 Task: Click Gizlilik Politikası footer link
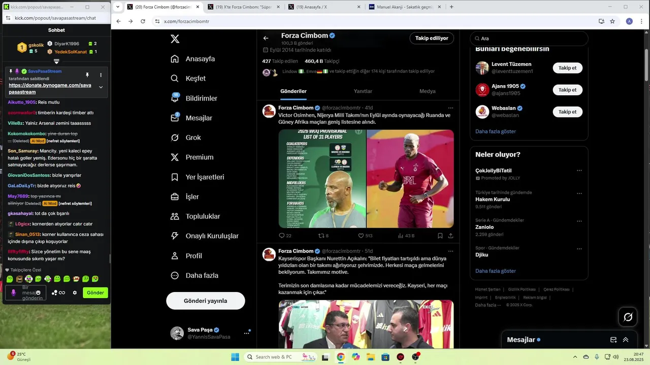click(522, 289)
